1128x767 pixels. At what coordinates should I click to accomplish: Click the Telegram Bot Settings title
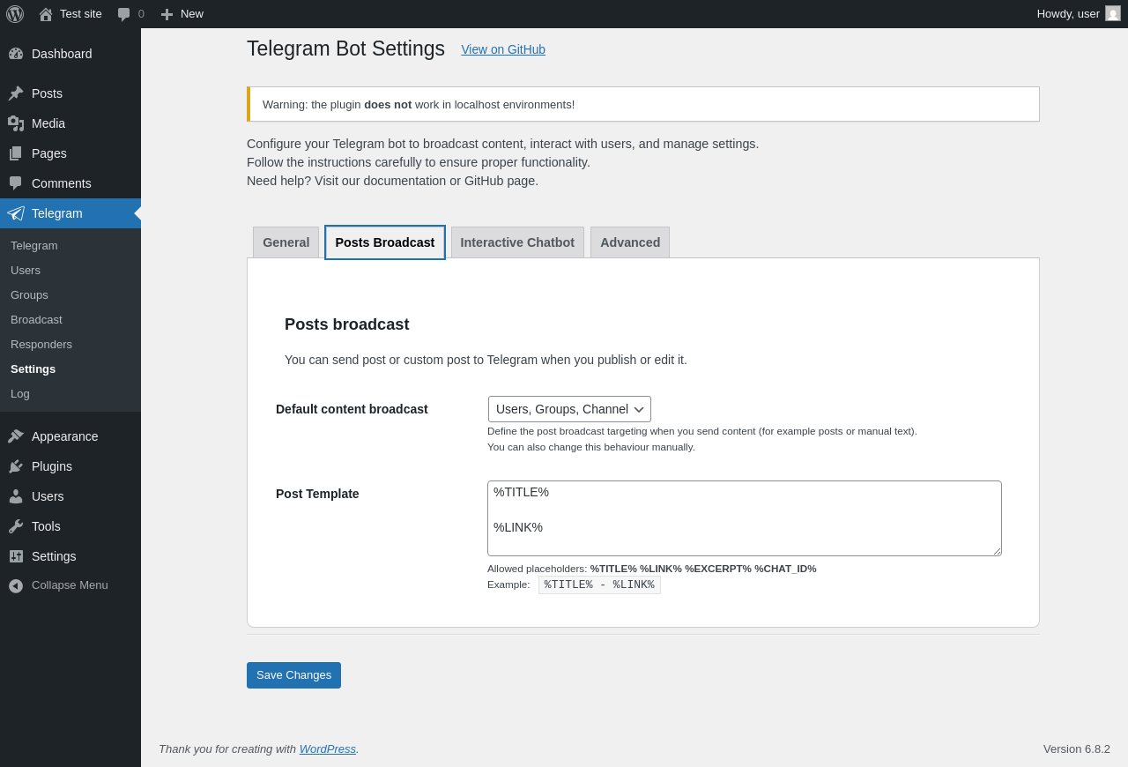[345, 48]
